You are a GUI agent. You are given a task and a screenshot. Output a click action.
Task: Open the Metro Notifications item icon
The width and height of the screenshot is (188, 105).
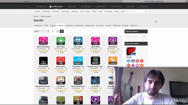(x=43, y=41)
